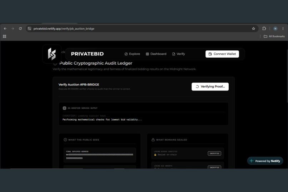The image size is (288, 192).
Task: Open the Chrome three-dot menu
Action: pos(283,29)
